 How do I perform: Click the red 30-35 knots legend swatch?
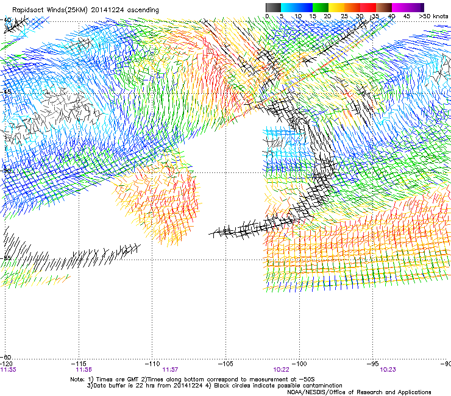(x=368, y=7)
